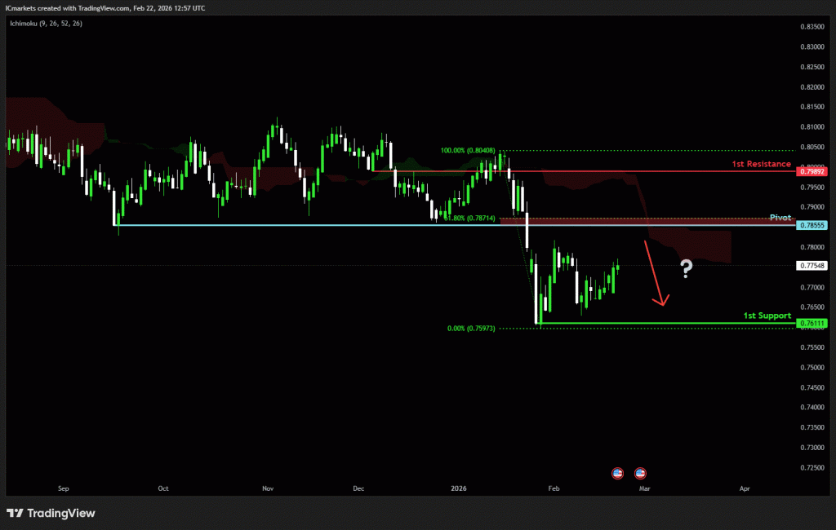Click the ICmarkets TradingView.com header text
836x530 pixels.
point(104,7)
